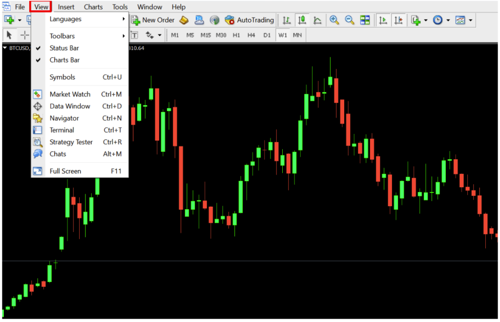This screenshot has width=500, height=322.
Task: Open Chats from the View menu
Action: tap(80, 154)
